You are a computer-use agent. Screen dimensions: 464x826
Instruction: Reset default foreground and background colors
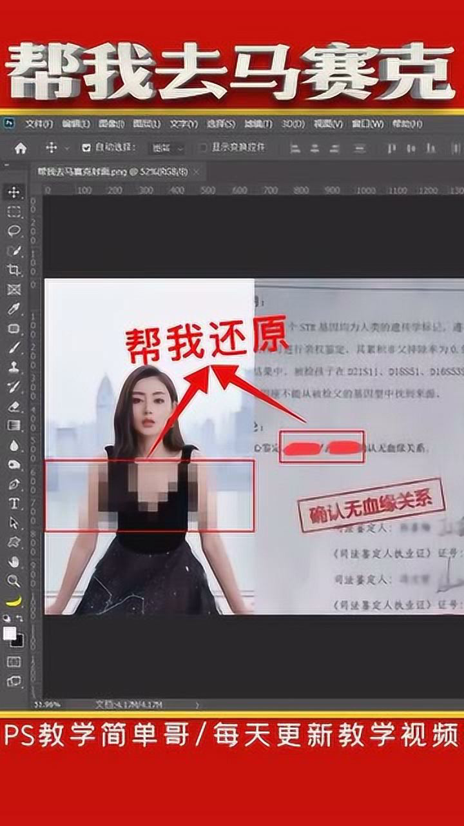(x=6, y=618)
